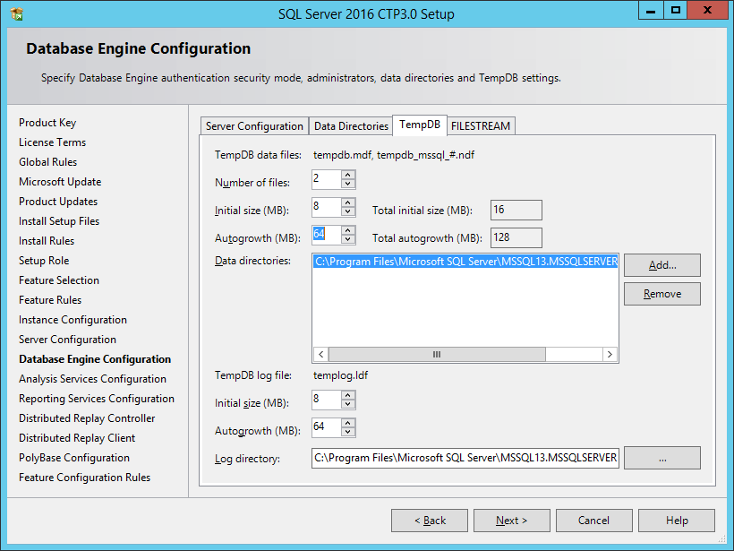Click Database Engine Configuration step in sidebar
Image resolution: width=734 pixels, height=551 pixels.
click(95, 359)
